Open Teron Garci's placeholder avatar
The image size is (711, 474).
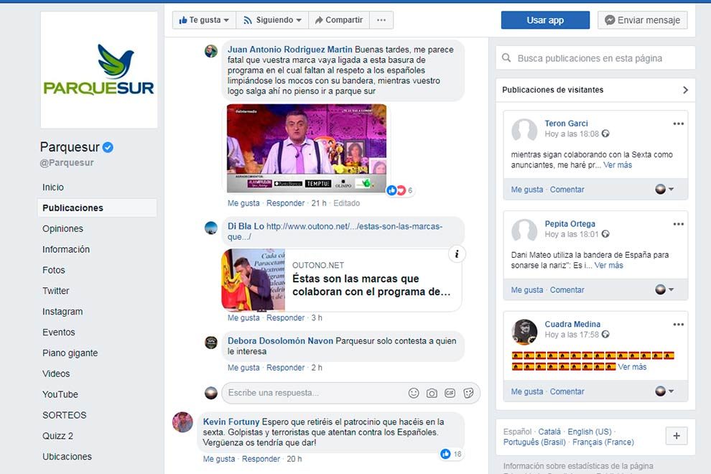[x=524, y=131]
